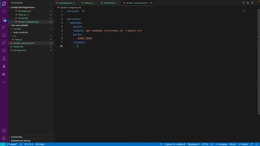The image size is (260, 146).
Task: Open more actions in editor title bar
Action: pyautogui.click(x=256, y=3)
